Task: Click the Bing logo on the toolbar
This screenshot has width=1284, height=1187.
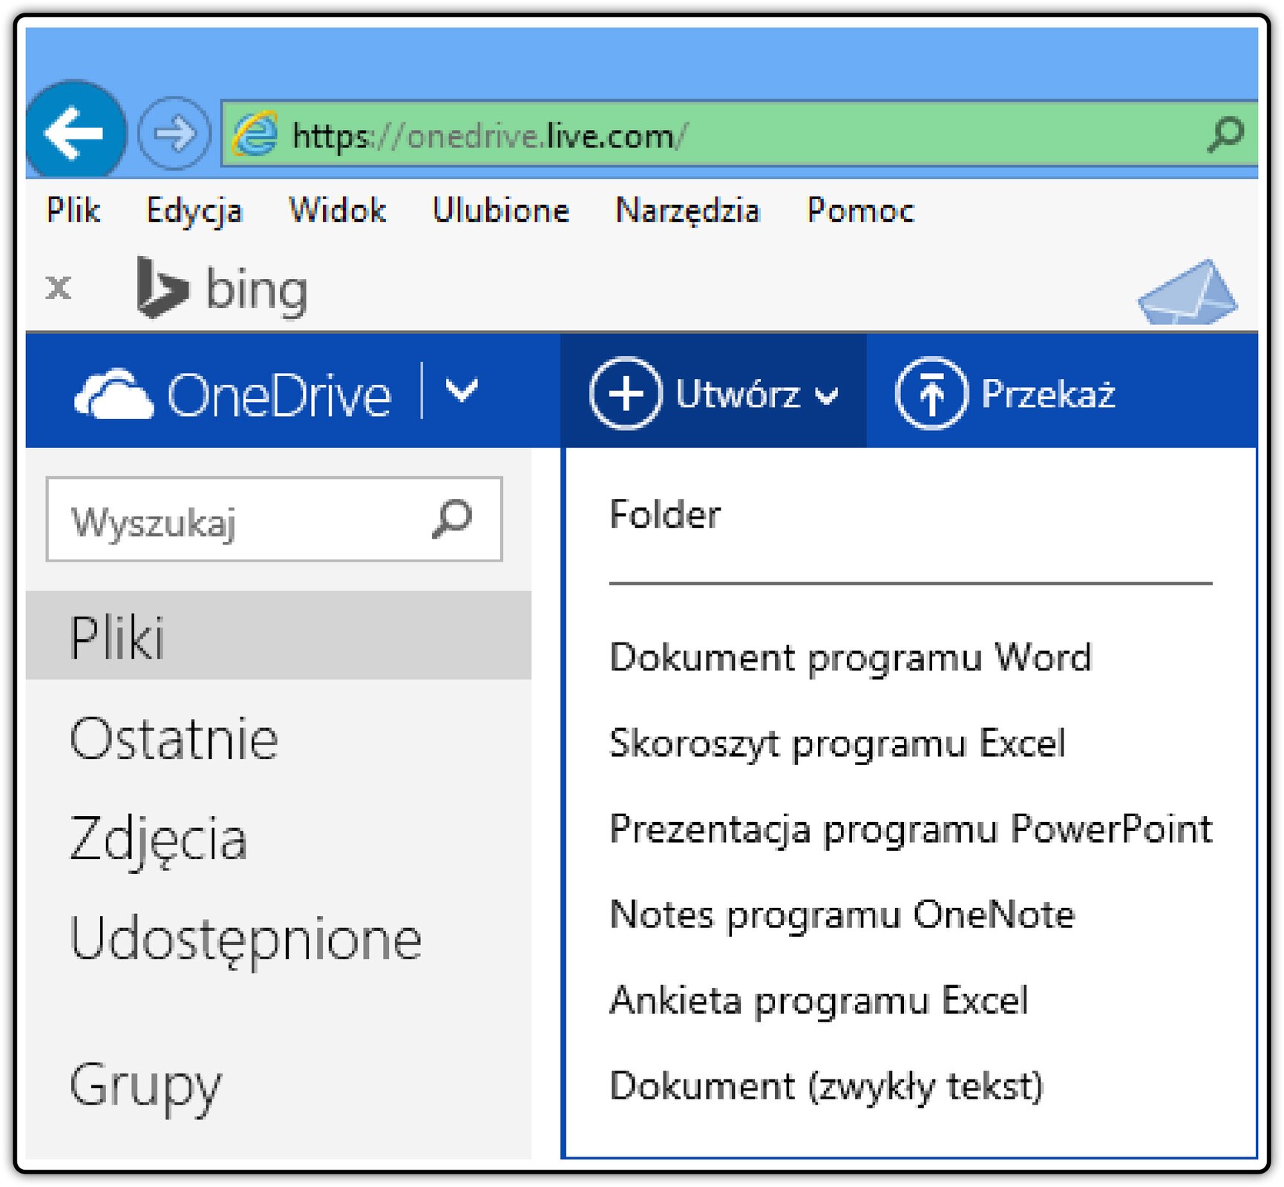Action: coord(221,288)
